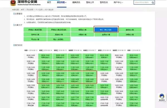This screenshot has width=167, height=108.
Task: Book Monday 08-20 slot 09:00-10:00
Action: click(x=134, y=56)
